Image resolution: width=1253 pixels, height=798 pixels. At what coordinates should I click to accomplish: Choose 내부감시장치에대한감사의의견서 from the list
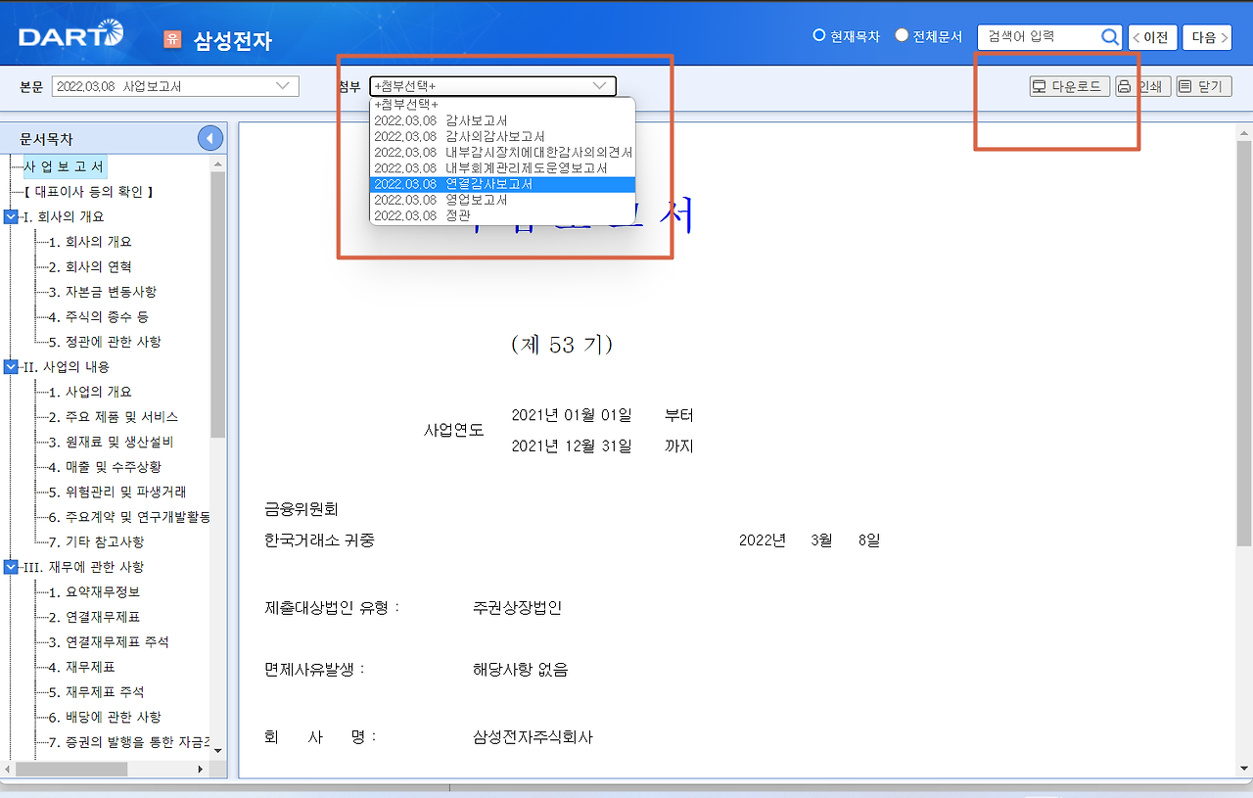point(502,152)
